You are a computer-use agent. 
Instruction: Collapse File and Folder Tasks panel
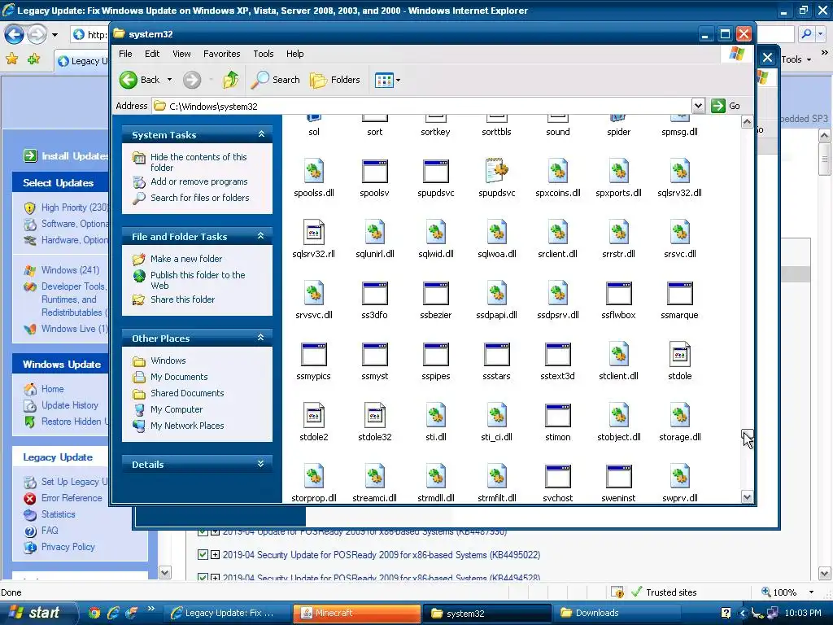point(261,236)
